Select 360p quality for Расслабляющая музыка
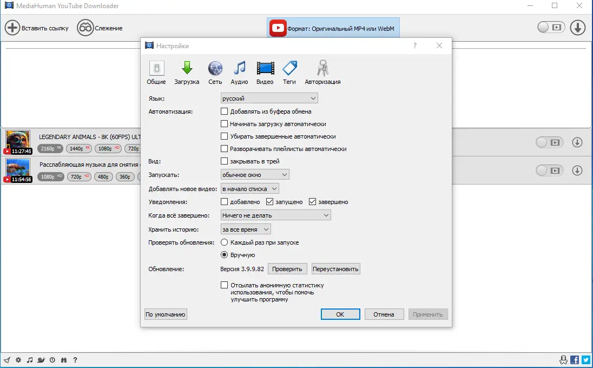 click(125, 176)
